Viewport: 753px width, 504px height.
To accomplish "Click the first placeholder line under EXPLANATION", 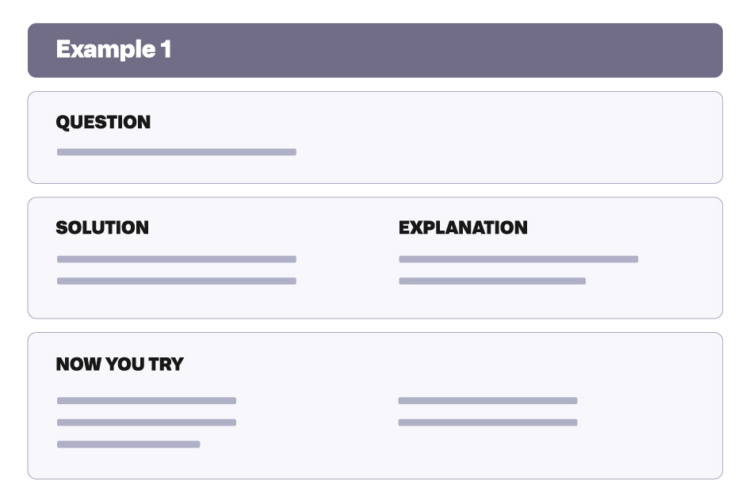I will (x=518, y=259).
